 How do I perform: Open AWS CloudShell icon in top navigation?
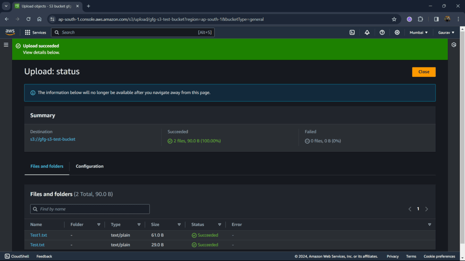(x=352, y=33)
